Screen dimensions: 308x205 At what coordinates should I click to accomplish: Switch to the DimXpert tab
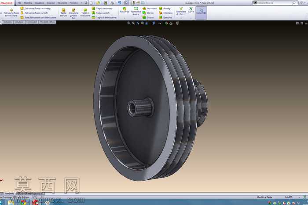click(31, 22)
